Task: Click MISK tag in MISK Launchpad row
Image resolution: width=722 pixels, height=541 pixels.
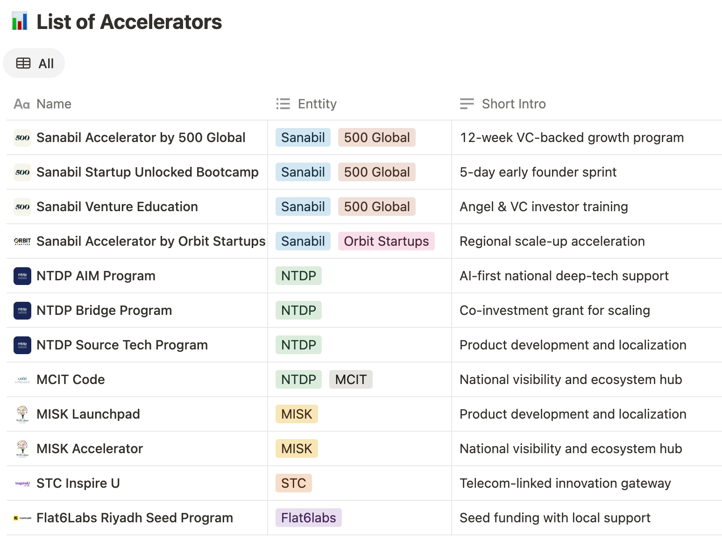Action: point(297,414)
